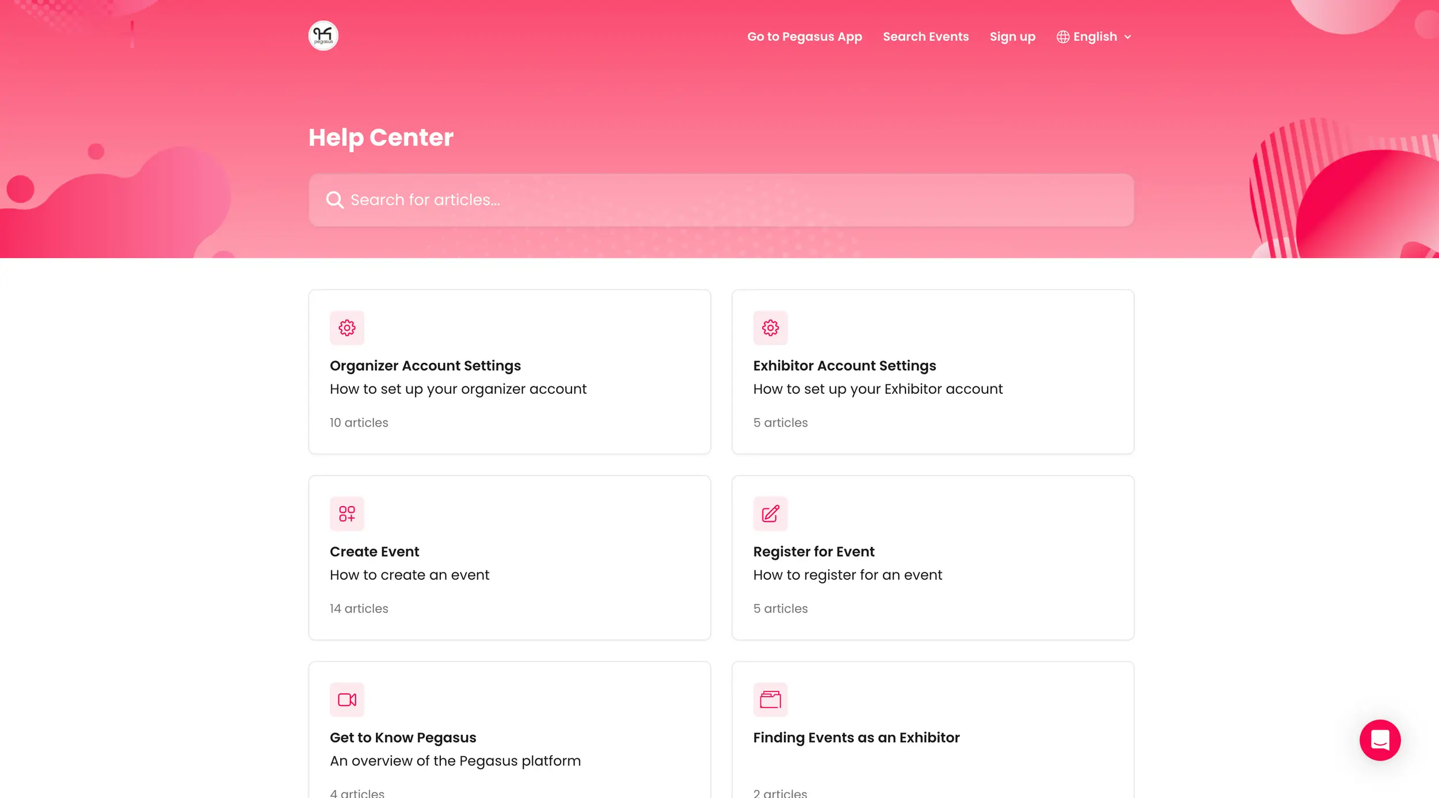Click the chevron beside English

[1128, 37]
